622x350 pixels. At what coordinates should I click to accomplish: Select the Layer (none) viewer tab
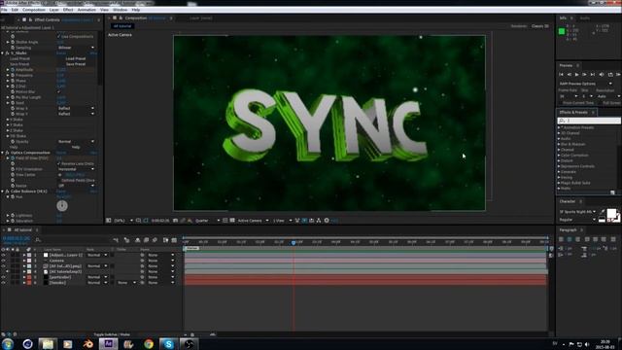pos(201,18)
